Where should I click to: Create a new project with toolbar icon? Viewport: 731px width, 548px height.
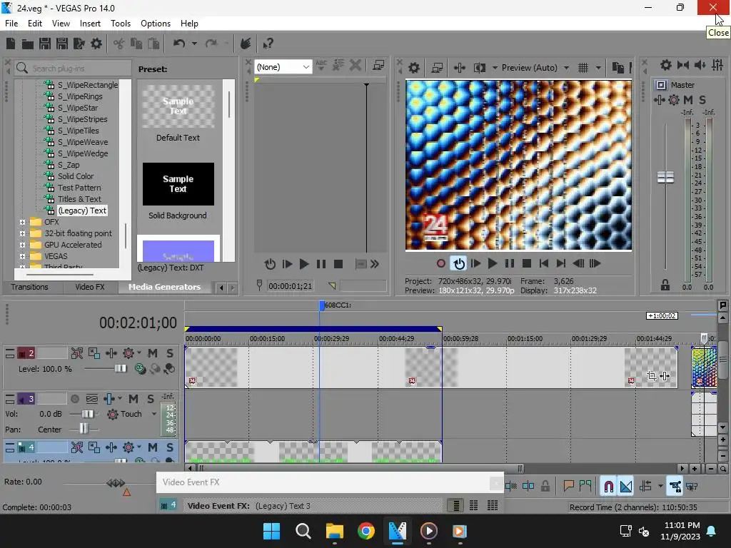(x=11, y=44)
